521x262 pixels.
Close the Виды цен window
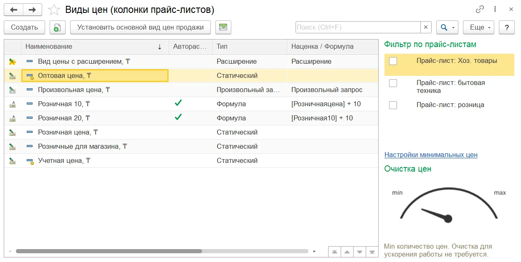511,9
